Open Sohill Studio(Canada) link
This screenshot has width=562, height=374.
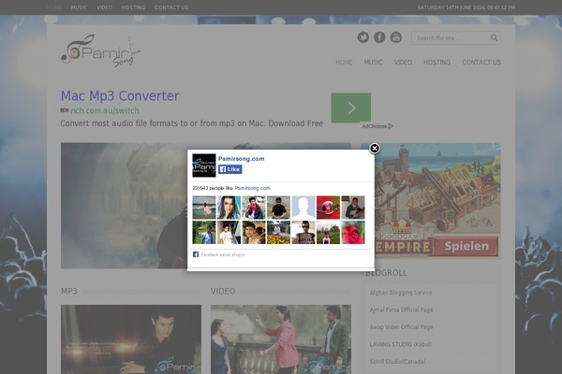click(397, 362)
